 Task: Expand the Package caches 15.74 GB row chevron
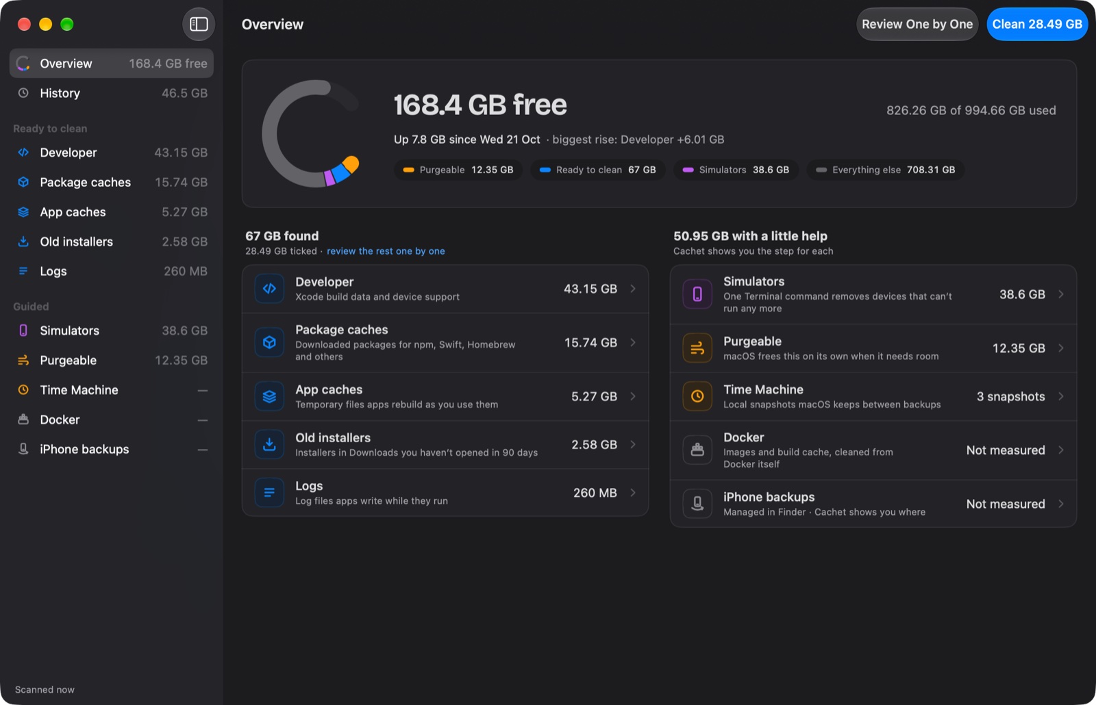[633, 342]
